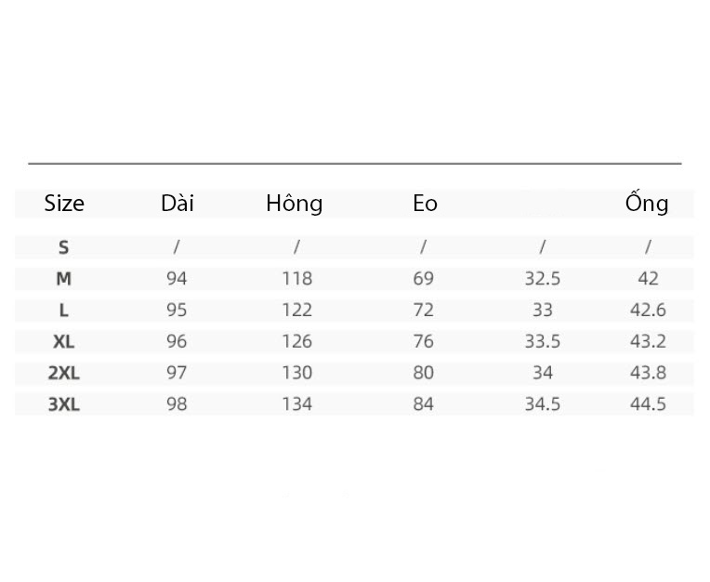This screenshot has width=710, height=582.
Task: Click the 42.6 leg value for L
Action: pos(648,311)
